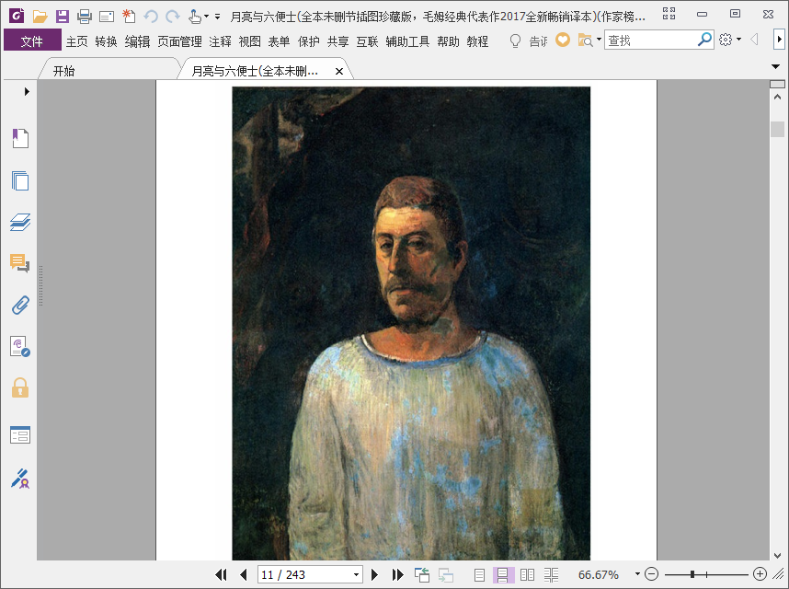Open the 共享 tab

point(337,41)
